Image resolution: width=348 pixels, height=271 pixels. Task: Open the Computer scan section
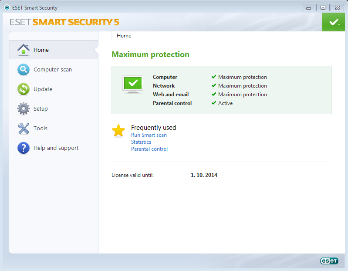pyautogui.click(x=54, y=69)
